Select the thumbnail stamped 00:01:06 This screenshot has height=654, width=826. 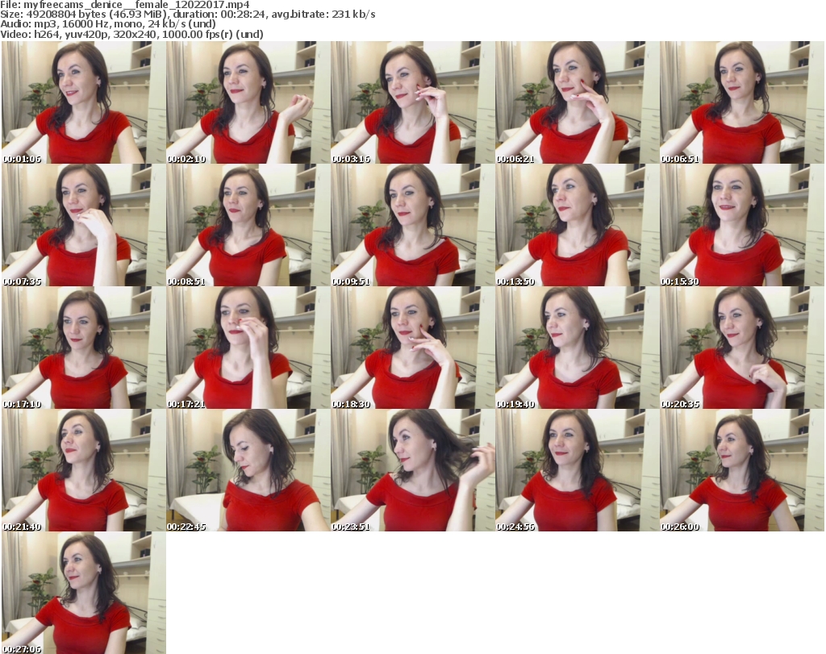tap(84, 102)
